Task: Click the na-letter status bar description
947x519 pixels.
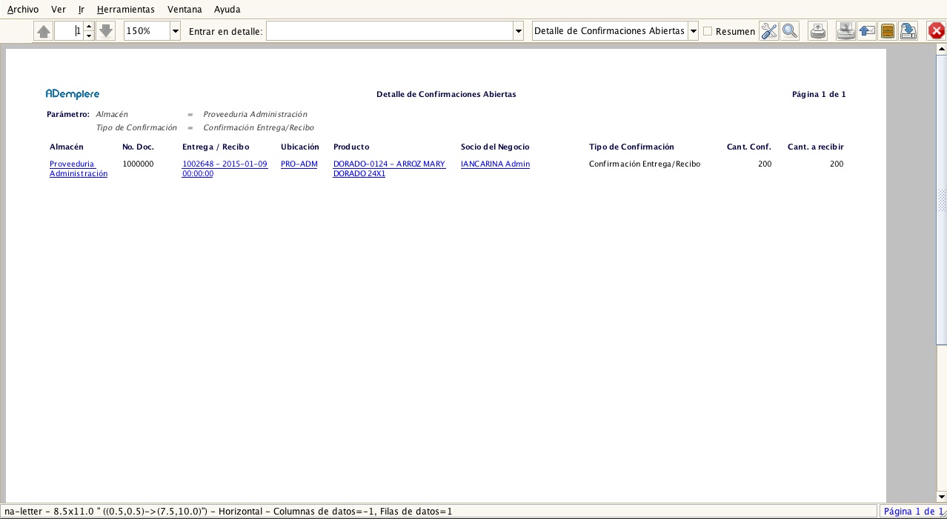Action: (x=228, y=512)
